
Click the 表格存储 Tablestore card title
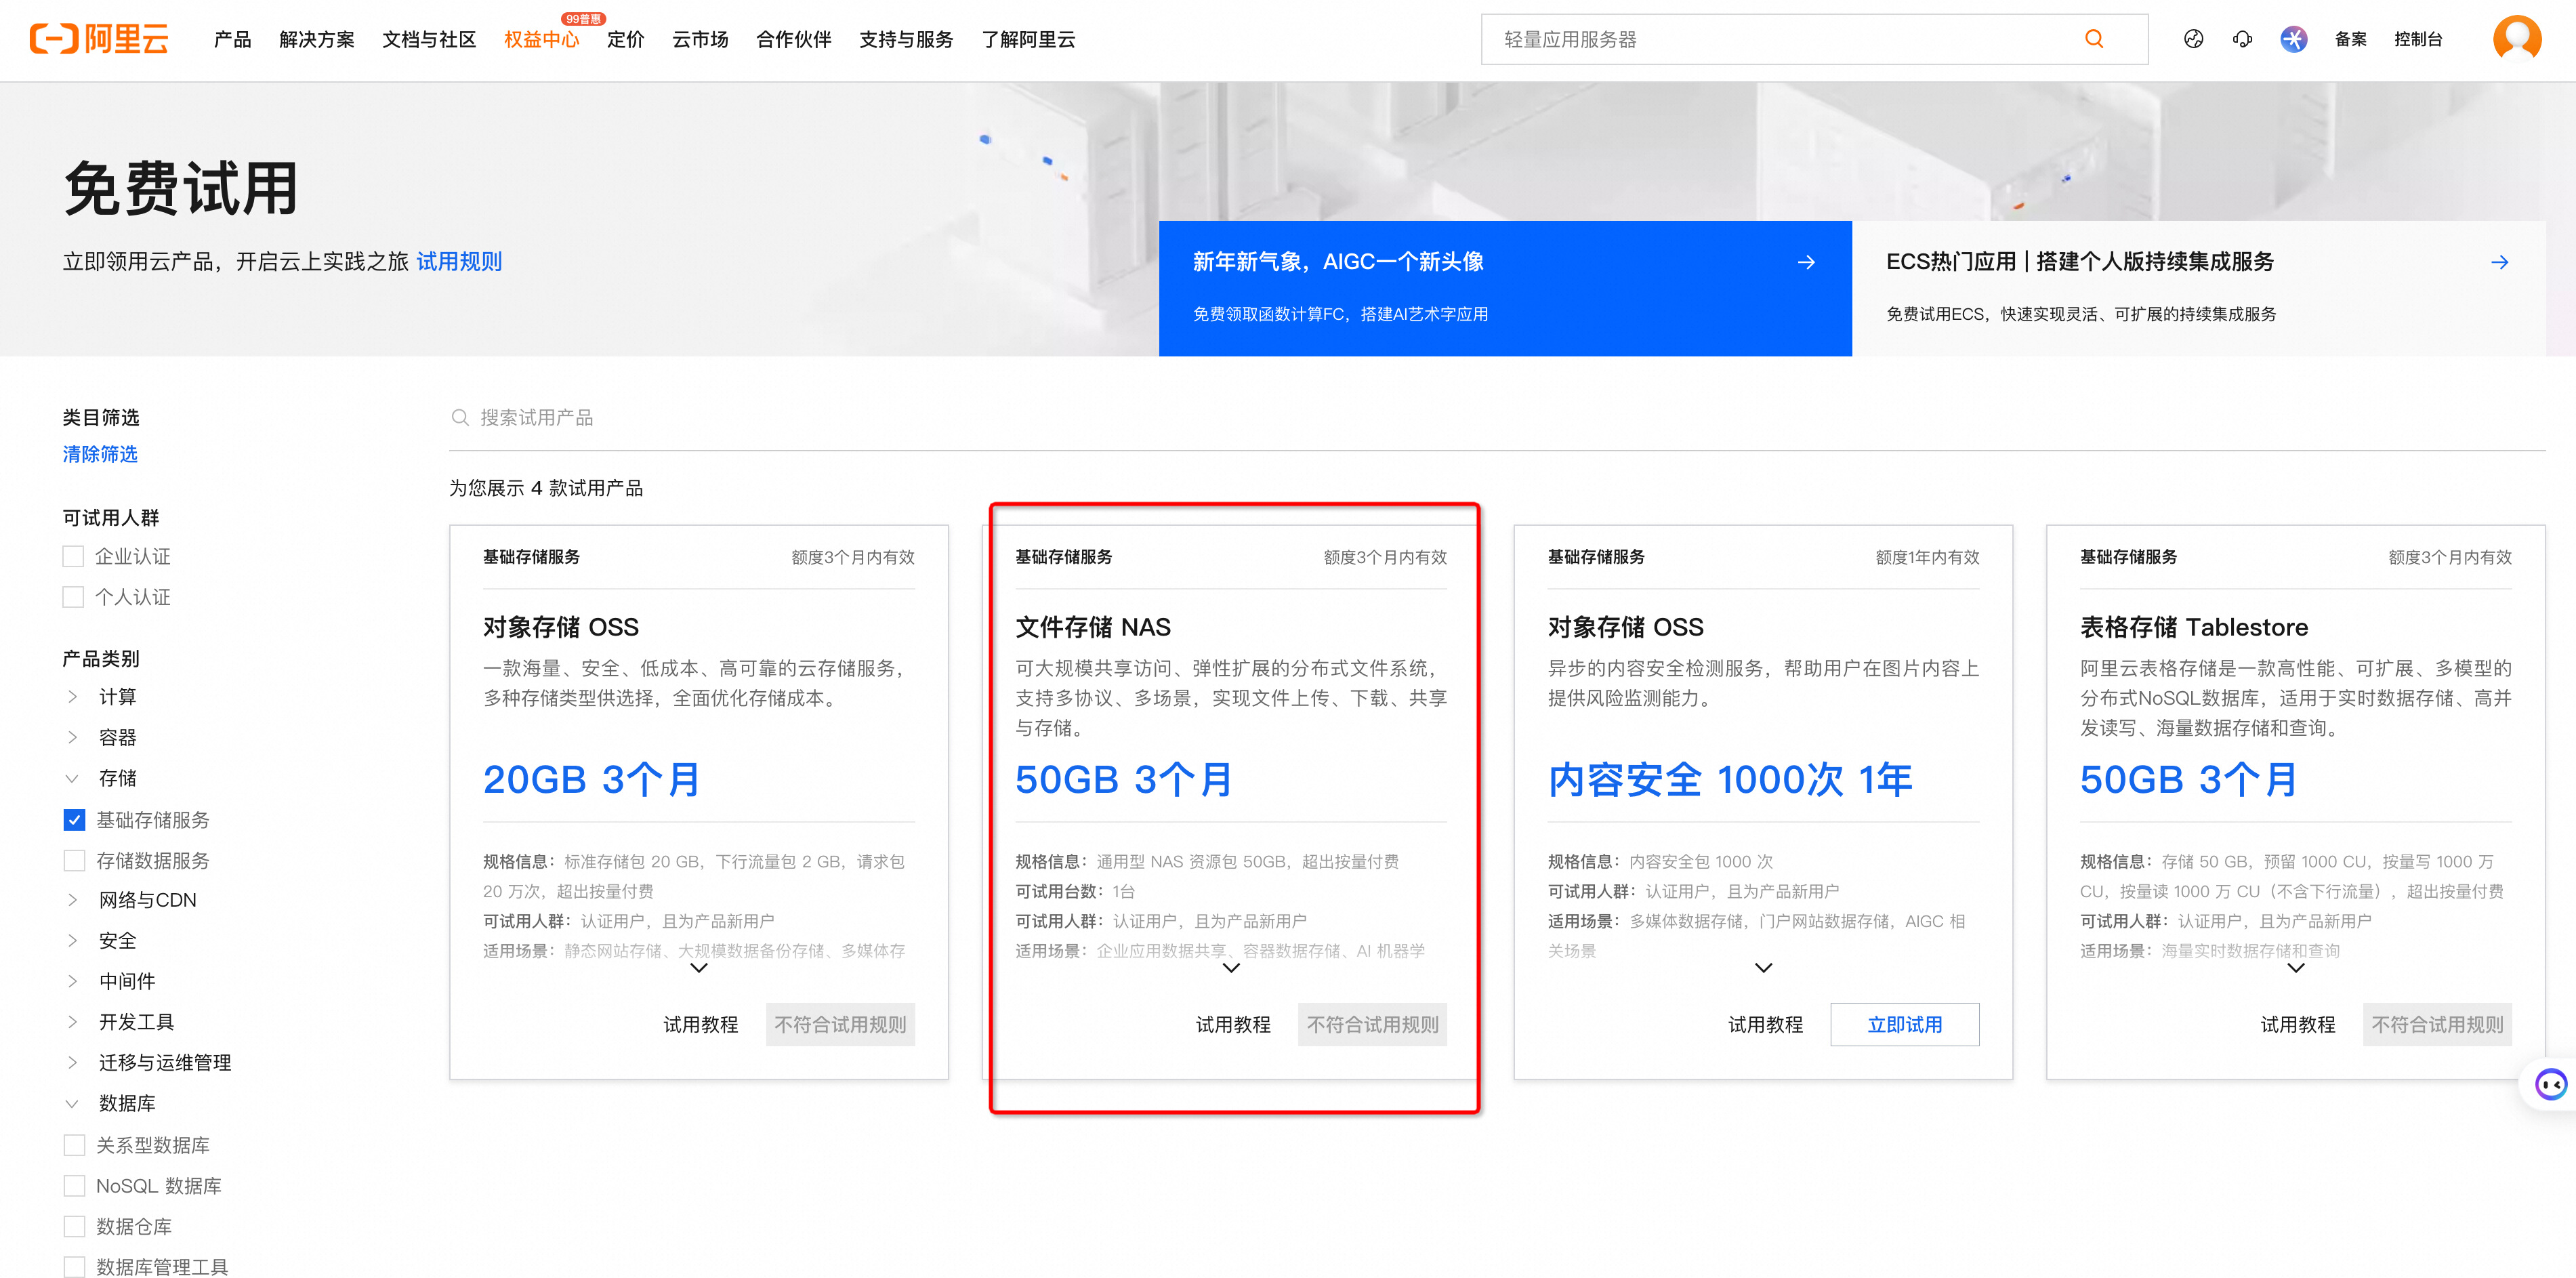point(2194,627)
